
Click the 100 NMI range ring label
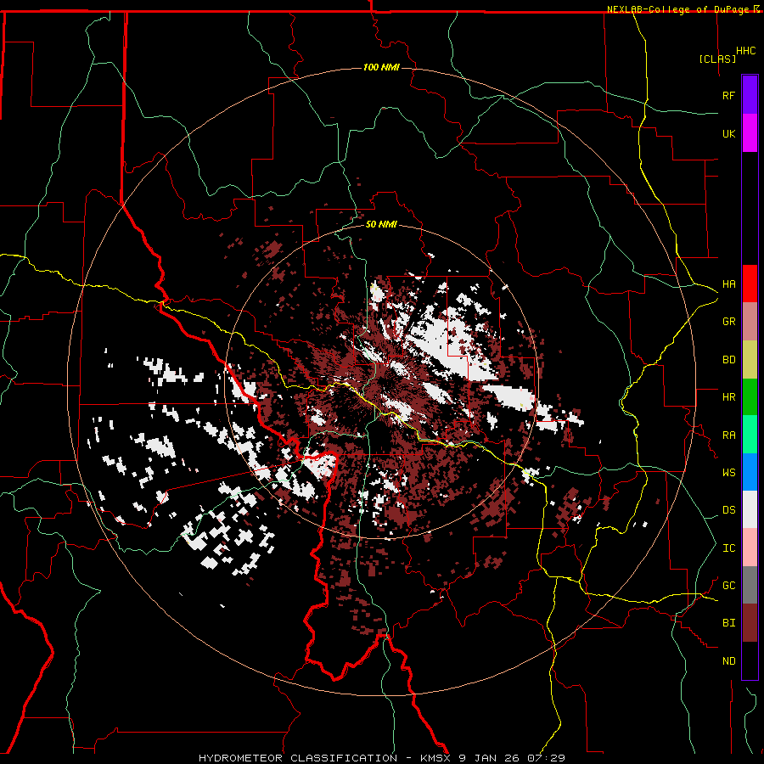click(381, 67)
